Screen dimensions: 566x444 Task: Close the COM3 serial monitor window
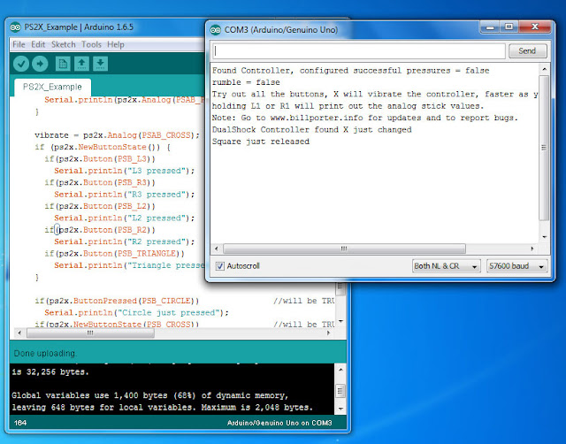[535, 27]
